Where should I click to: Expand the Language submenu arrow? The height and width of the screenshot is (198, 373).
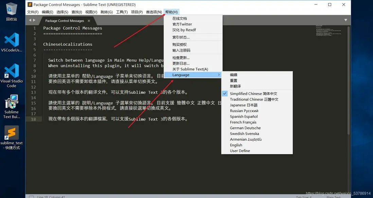tap(219, 75)
